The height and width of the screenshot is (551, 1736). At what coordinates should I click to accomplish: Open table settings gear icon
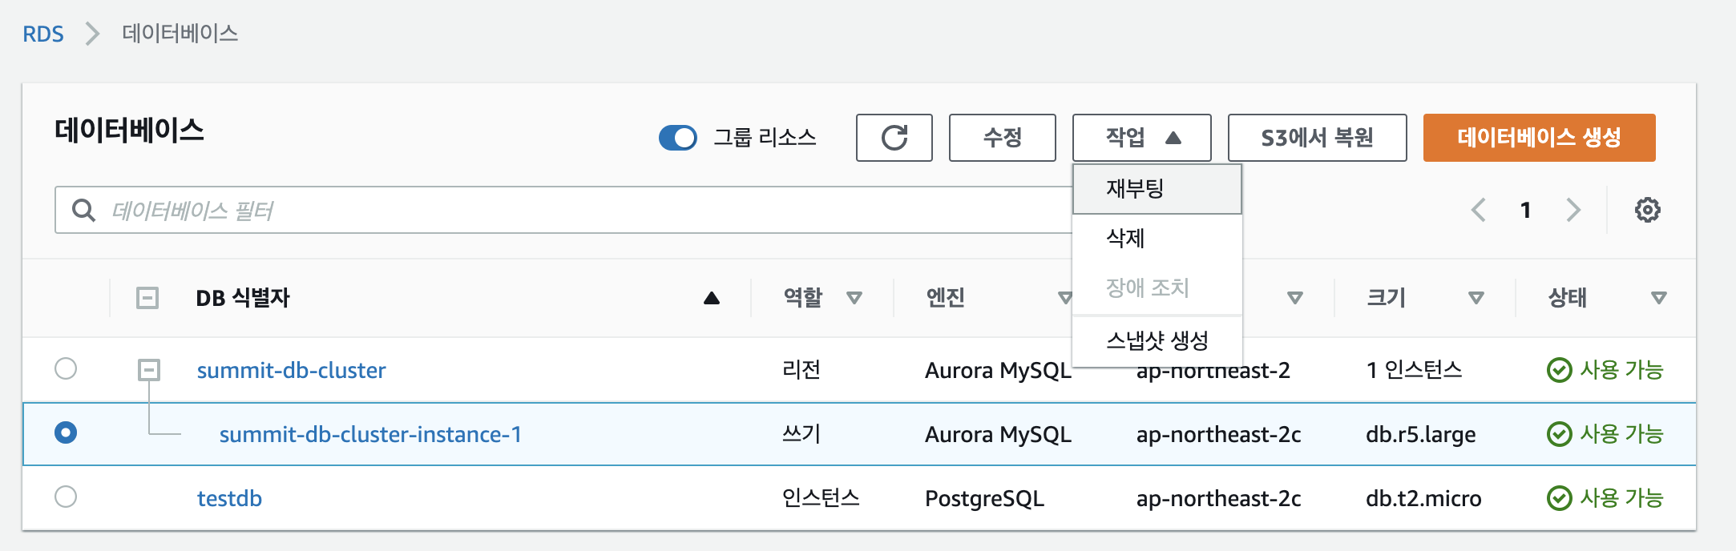tap(1647, 211)
